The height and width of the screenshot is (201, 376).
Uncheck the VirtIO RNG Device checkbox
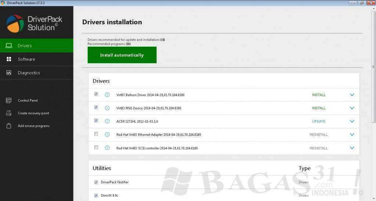(x=96, y=107)
